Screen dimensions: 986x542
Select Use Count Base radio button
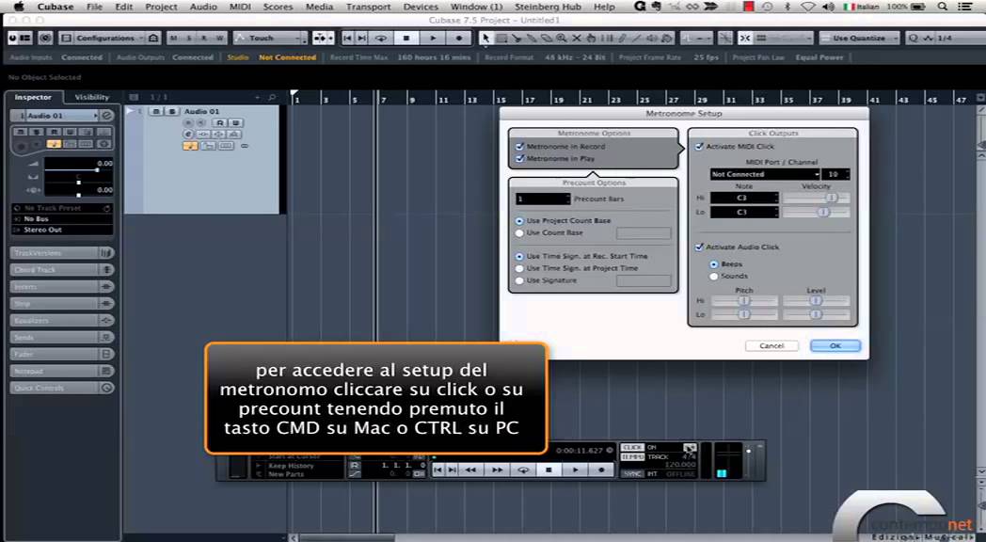[519, 232]
